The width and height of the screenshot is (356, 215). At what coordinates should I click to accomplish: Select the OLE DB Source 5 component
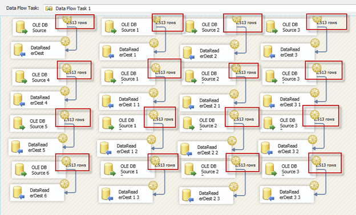tap(37, 124)
